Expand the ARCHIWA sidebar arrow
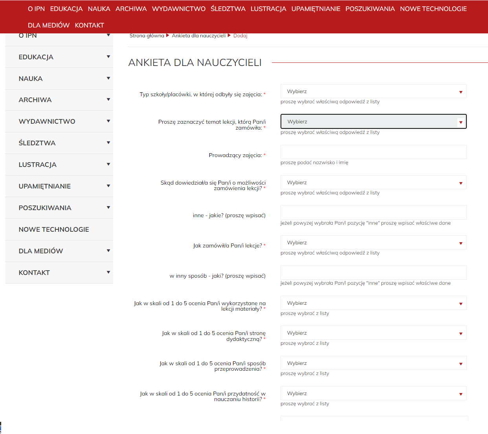This screenshot has width=488, height=434. [108, 99]
